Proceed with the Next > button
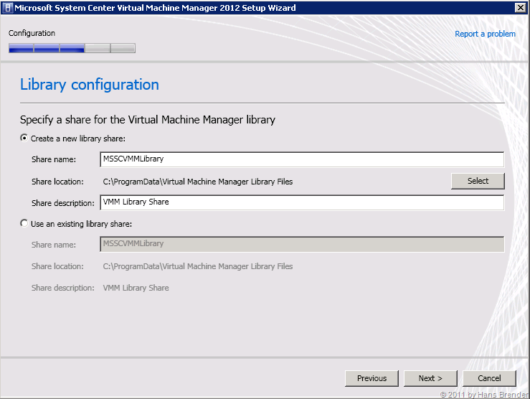 tap(430, 378)
